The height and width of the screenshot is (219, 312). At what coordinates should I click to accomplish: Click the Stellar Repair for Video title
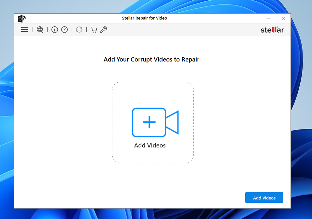(145, 18)
